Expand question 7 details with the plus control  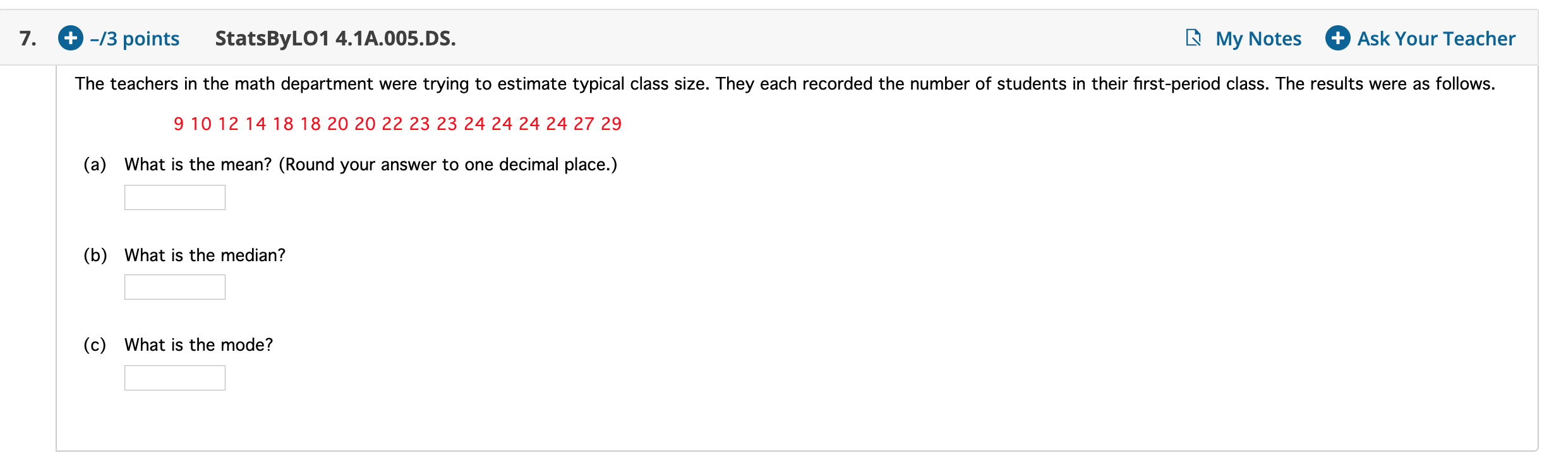click(x=71, y=38)
